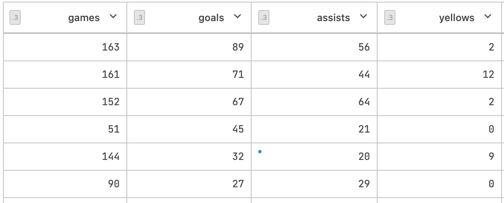Select the assists column header label

point(333,18)
